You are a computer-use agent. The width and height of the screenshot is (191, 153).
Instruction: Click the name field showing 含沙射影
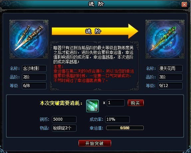coord(34,68)
